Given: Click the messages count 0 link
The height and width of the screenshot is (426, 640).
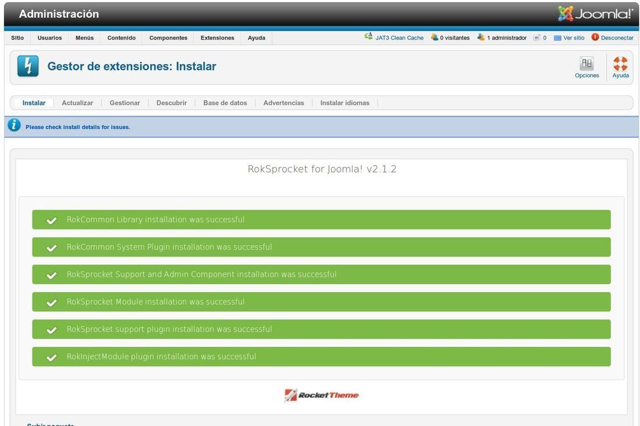Looking at the screenshot, I should point(545,38).
